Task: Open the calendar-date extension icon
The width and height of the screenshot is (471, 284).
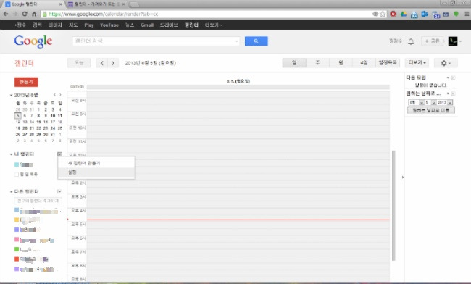Action: pyautogui.click(x=435, y=14)
